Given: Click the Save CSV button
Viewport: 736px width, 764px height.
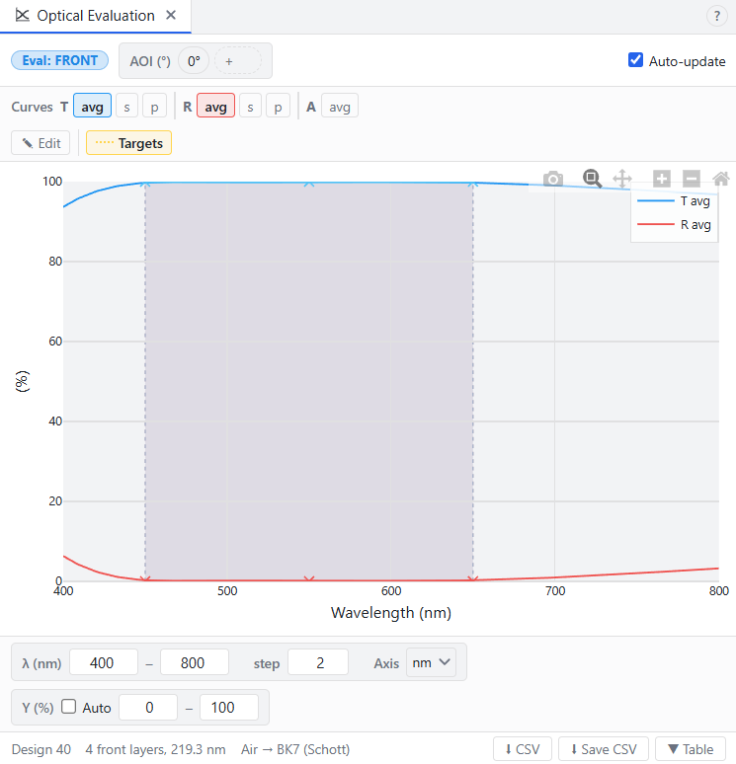Looking at the screenshot, I should [604, 749].
